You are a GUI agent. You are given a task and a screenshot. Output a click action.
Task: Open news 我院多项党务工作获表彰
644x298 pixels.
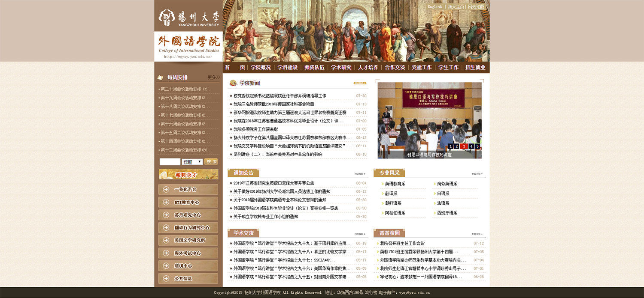pos(256,129)
